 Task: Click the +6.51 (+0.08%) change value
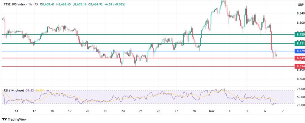point(114,4)
